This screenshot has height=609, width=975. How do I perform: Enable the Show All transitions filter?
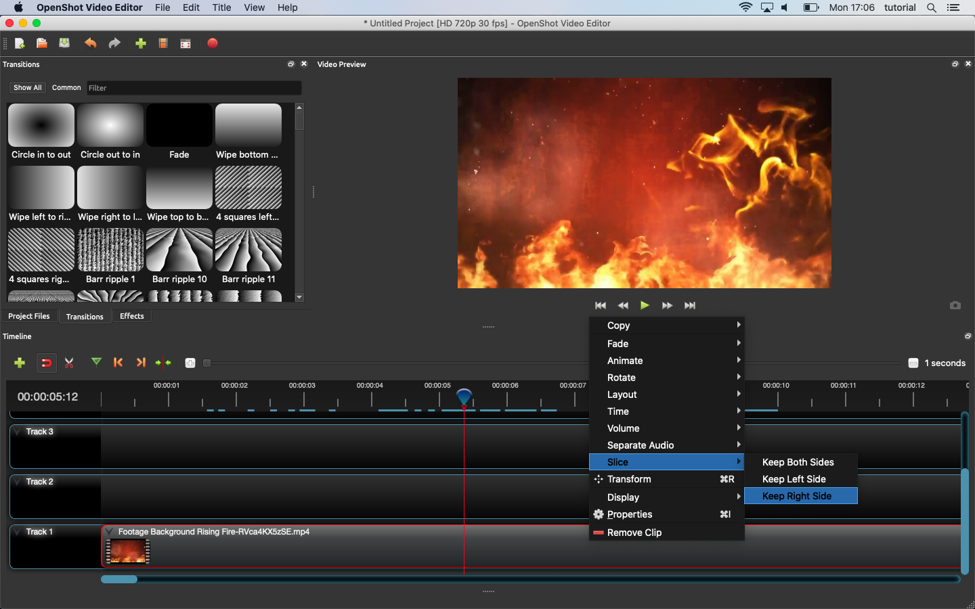[28, 88]
